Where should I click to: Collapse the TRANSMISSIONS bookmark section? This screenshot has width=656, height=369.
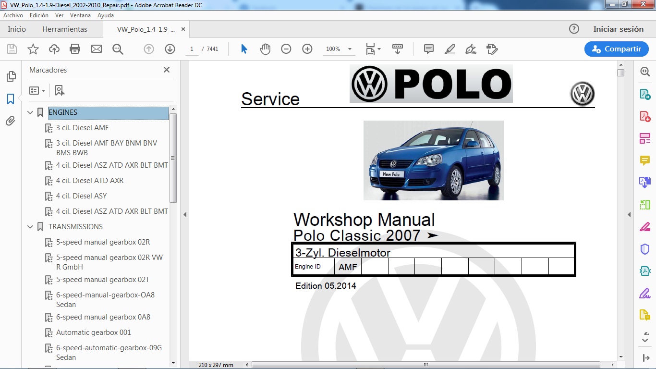click(x=30, y=226)
